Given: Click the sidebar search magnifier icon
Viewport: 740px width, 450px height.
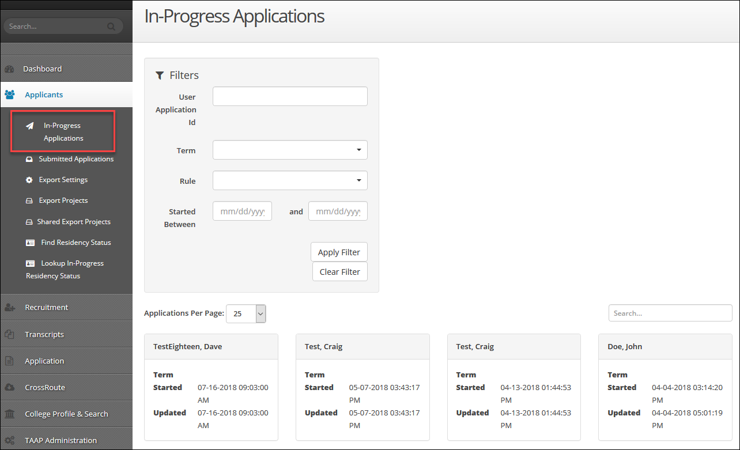Looking at the screenshot, I should click(110, 26).
